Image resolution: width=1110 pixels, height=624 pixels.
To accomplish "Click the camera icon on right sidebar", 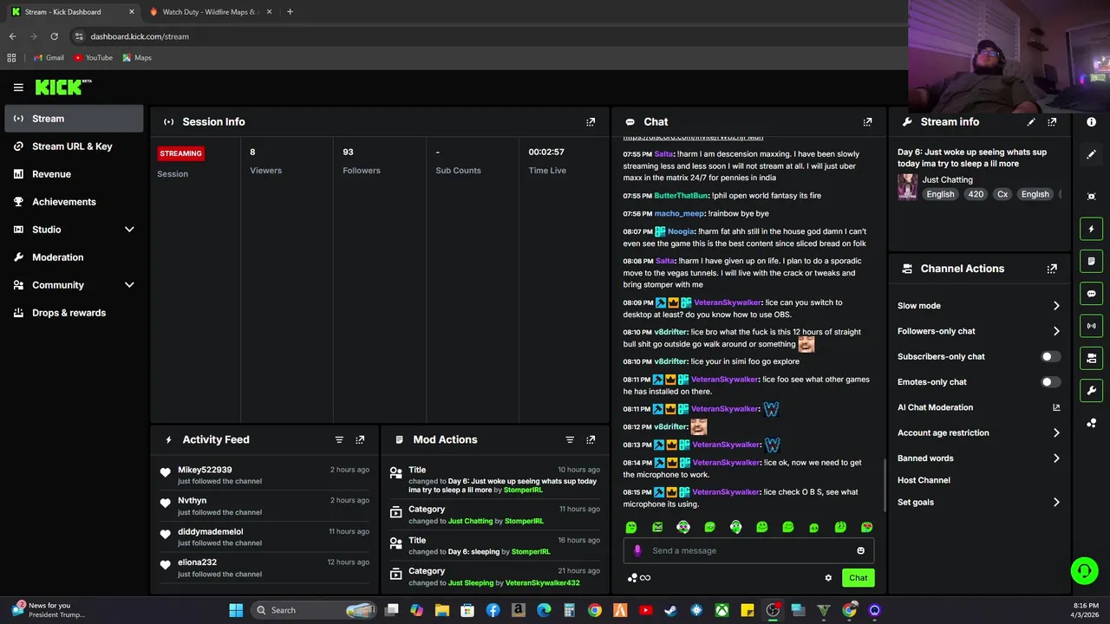I will point(1091,358).
